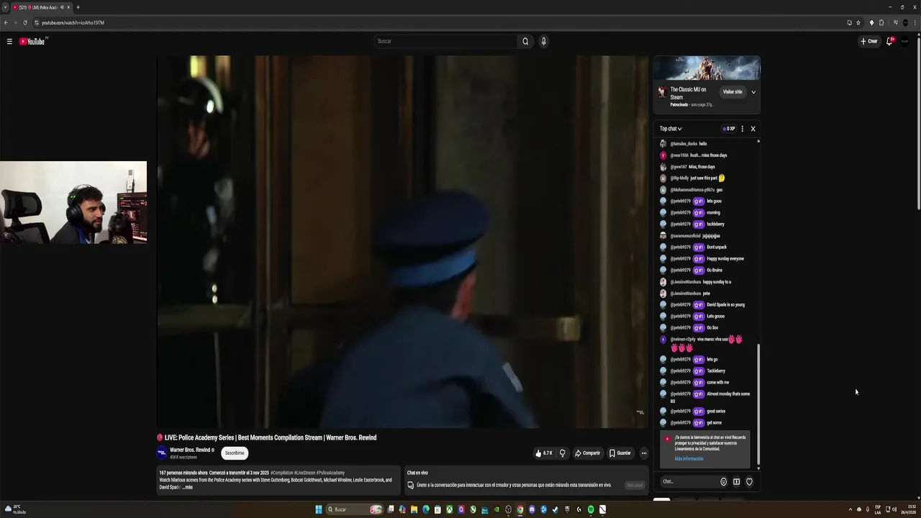Viewport: 921px width, 518px height.
Task: Open live chat options three-dot menu
Action: (743, 129)
